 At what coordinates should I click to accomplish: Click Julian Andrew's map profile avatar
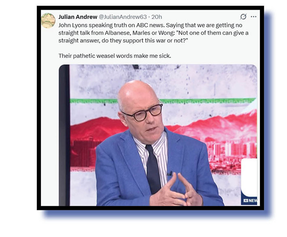tap(48, 21)
